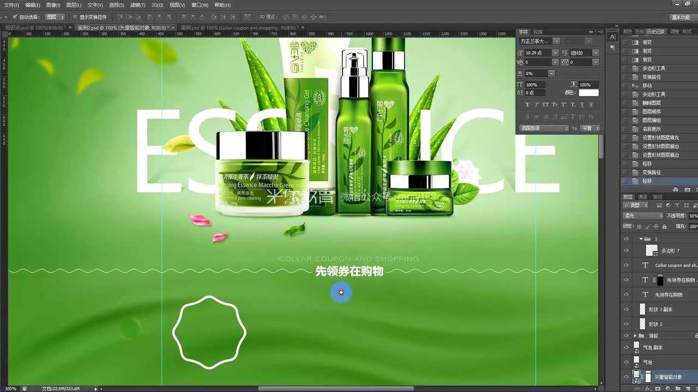Click the white text color swatch

(589, 93)
